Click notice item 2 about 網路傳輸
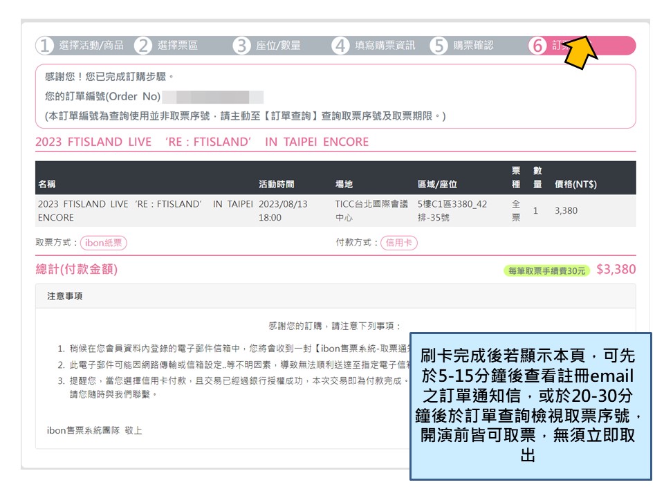 [x=233, y=365]
